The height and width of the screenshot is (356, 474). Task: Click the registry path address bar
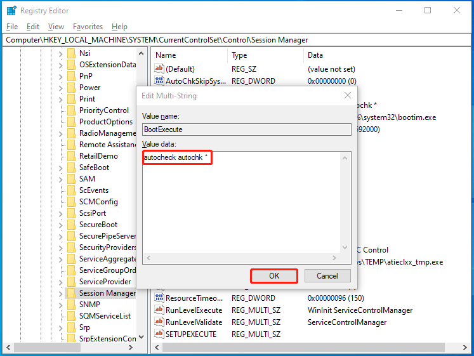(237, 40)
